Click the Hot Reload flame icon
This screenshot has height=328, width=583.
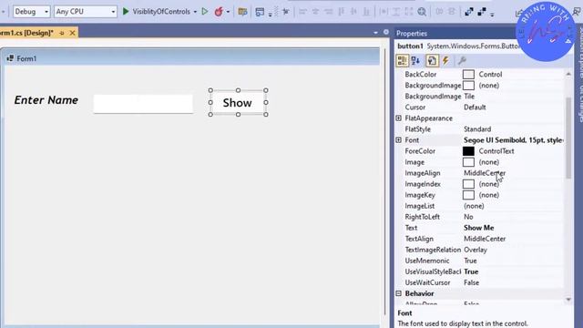coord(219,12)
